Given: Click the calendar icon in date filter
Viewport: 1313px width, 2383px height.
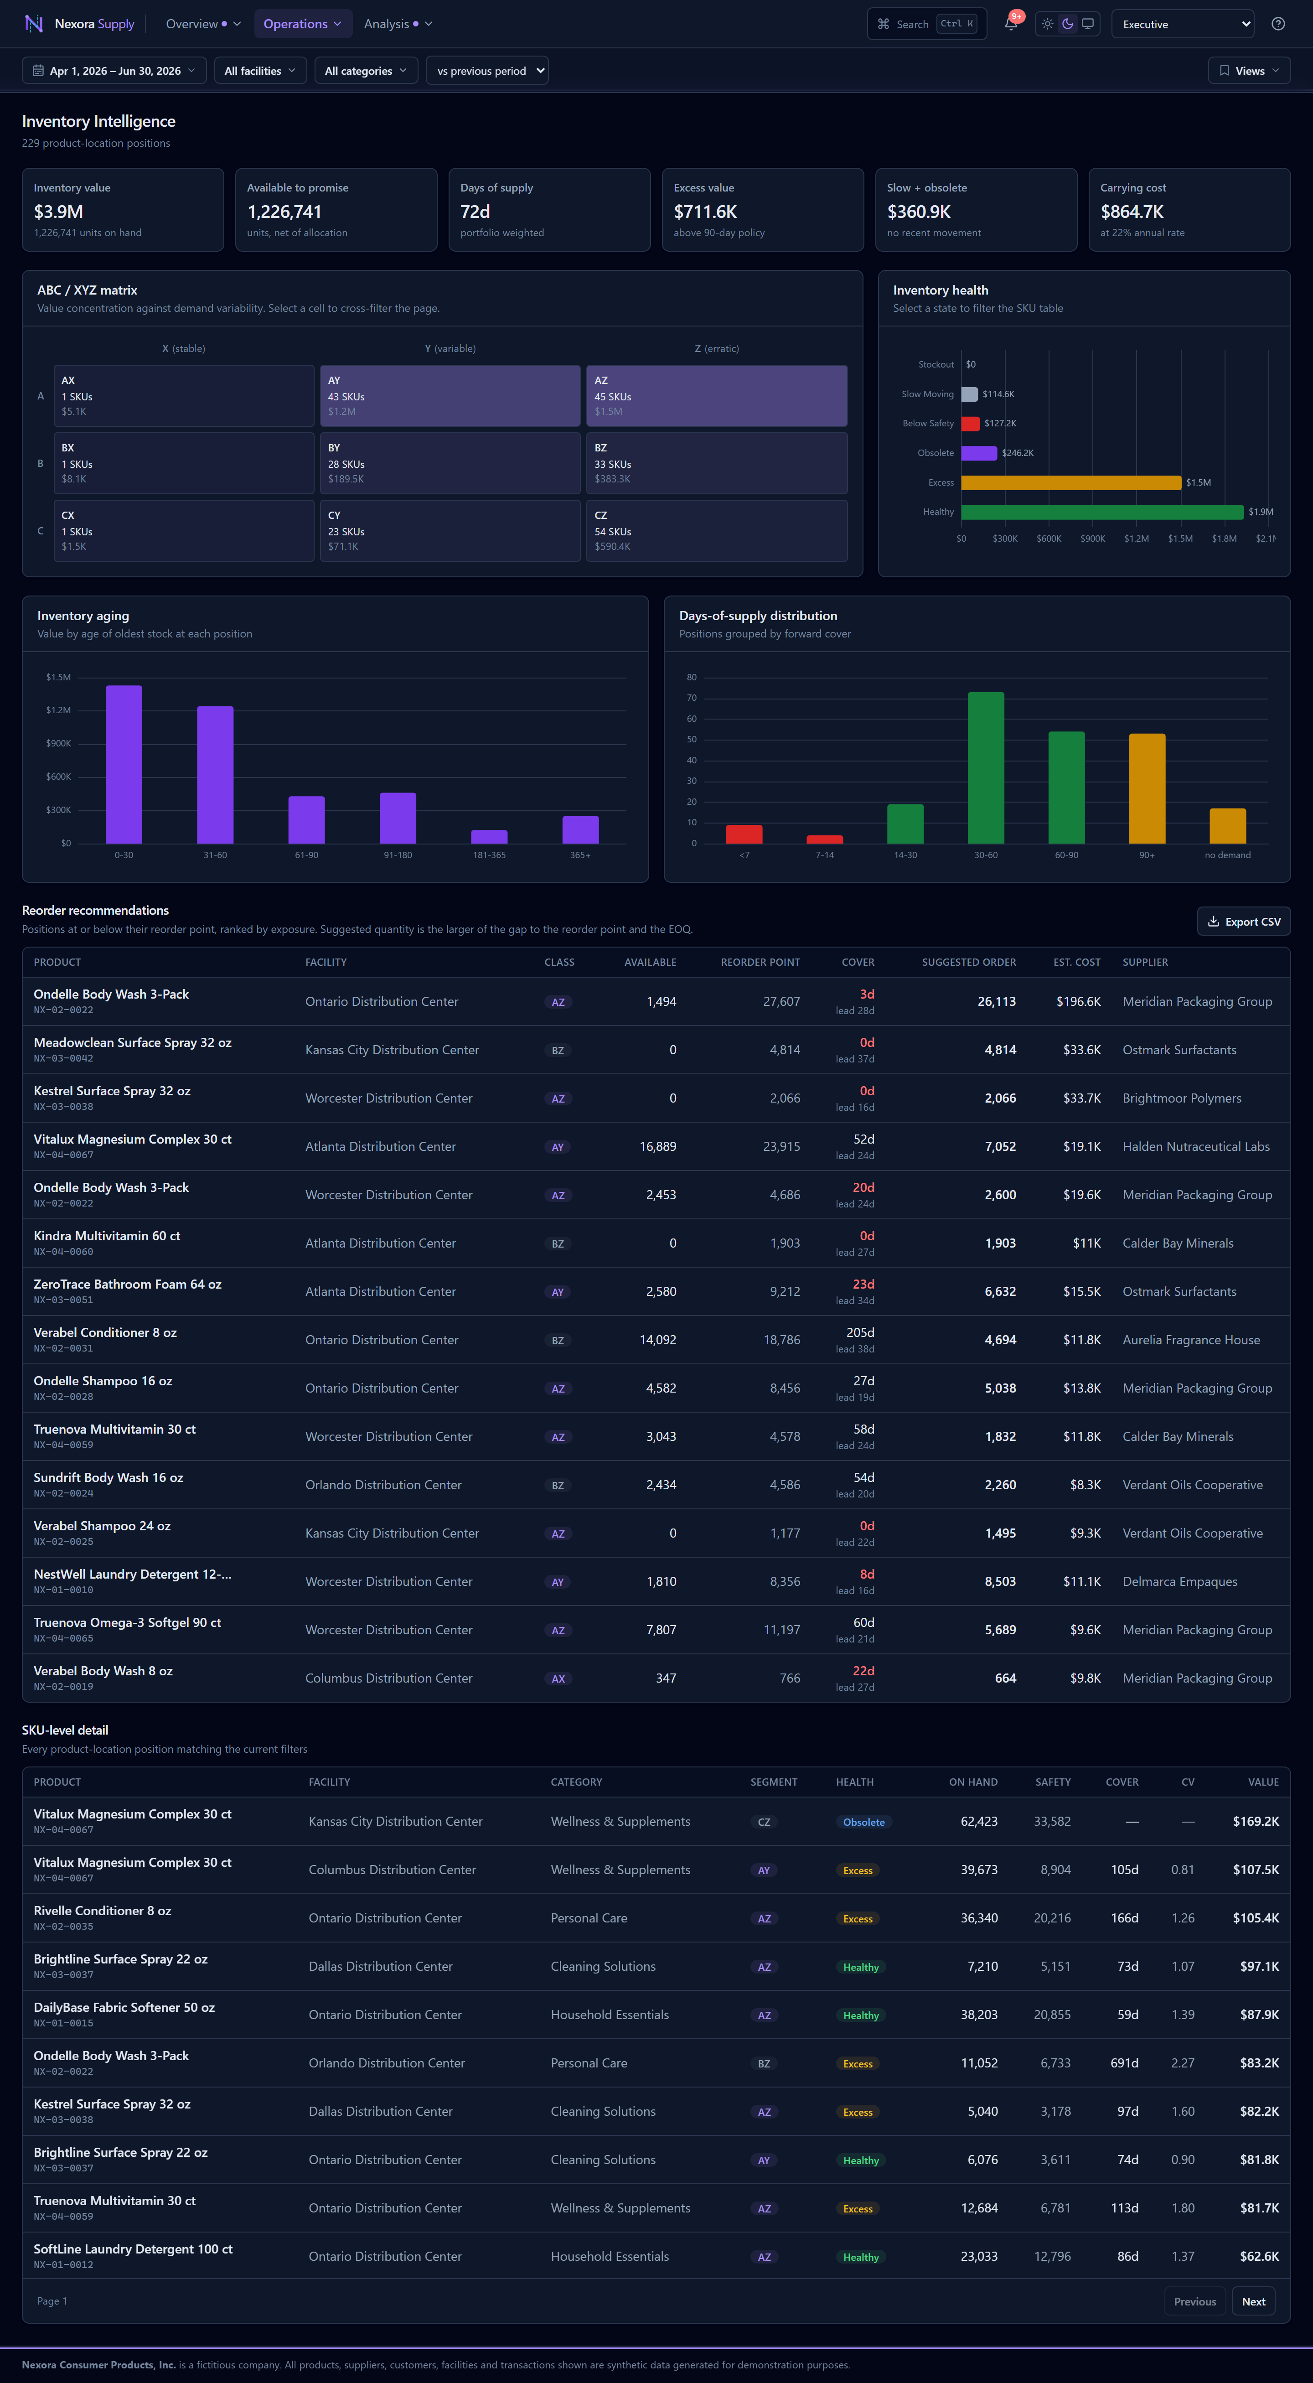Looking at the screenshot, I should (x=38, y=70).
